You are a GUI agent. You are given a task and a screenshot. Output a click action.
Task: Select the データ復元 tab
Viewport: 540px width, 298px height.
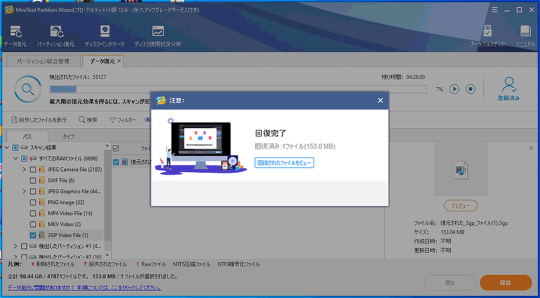(102, 61)
